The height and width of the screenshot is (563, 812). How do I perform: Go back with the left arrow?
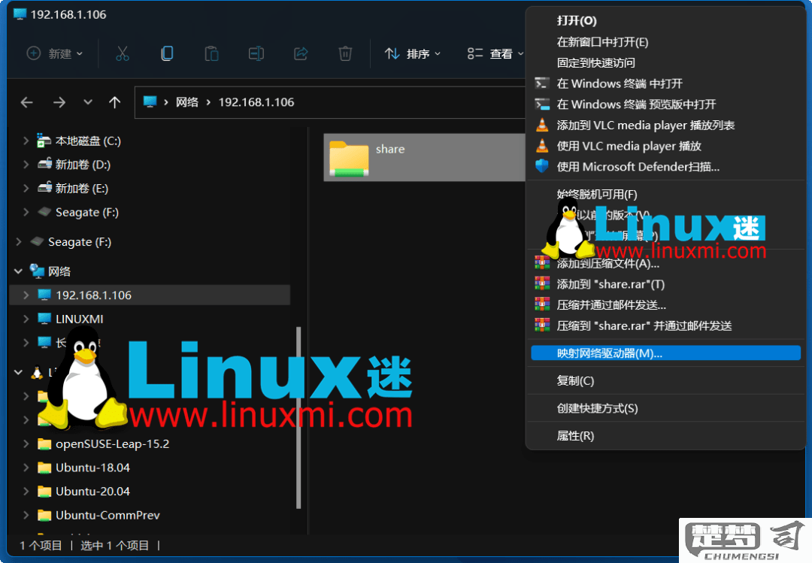(x=27, y=102)
